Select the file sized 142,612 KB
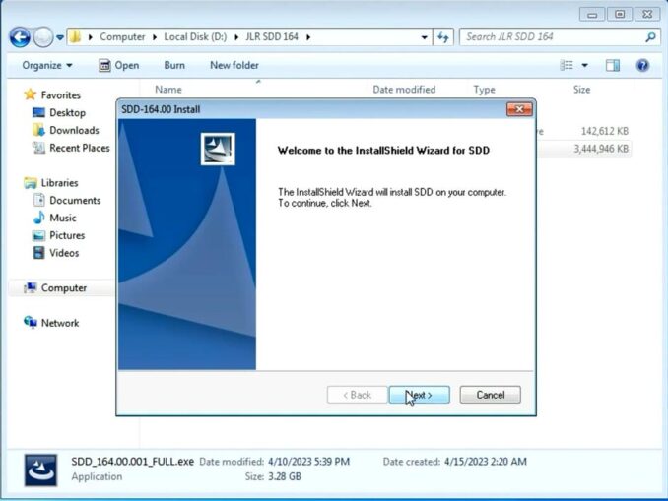 pyautogui.click(x=605, y=131)
